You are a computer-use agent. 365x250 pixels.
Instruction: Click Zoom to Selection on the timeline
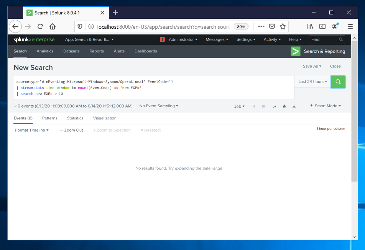[x=112, y=130]
